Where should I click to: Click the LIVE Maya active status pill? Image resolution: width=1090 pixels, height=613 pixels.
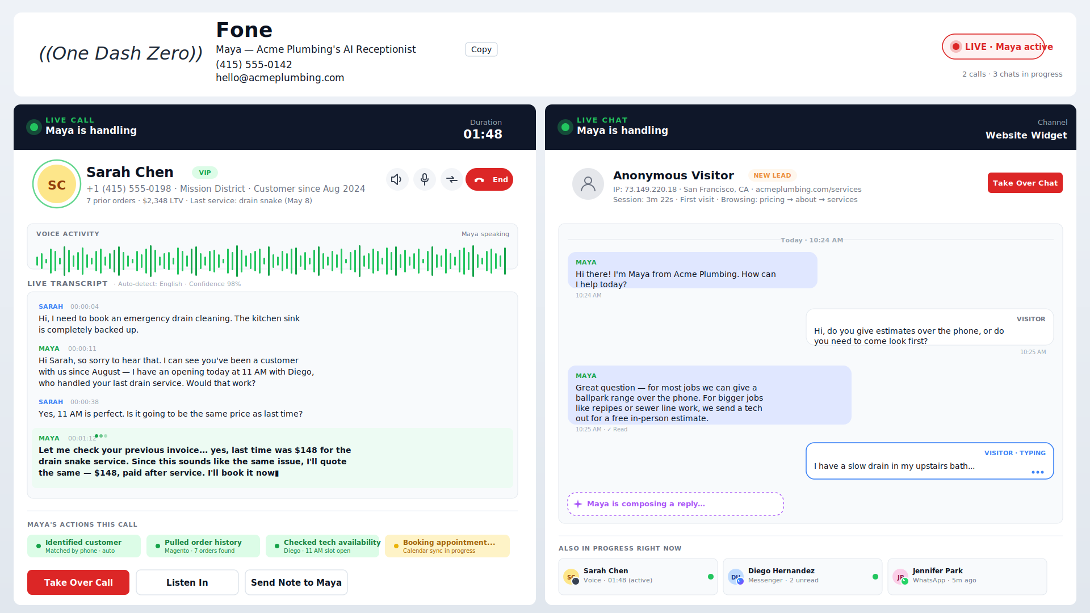(x=993, y=47)
